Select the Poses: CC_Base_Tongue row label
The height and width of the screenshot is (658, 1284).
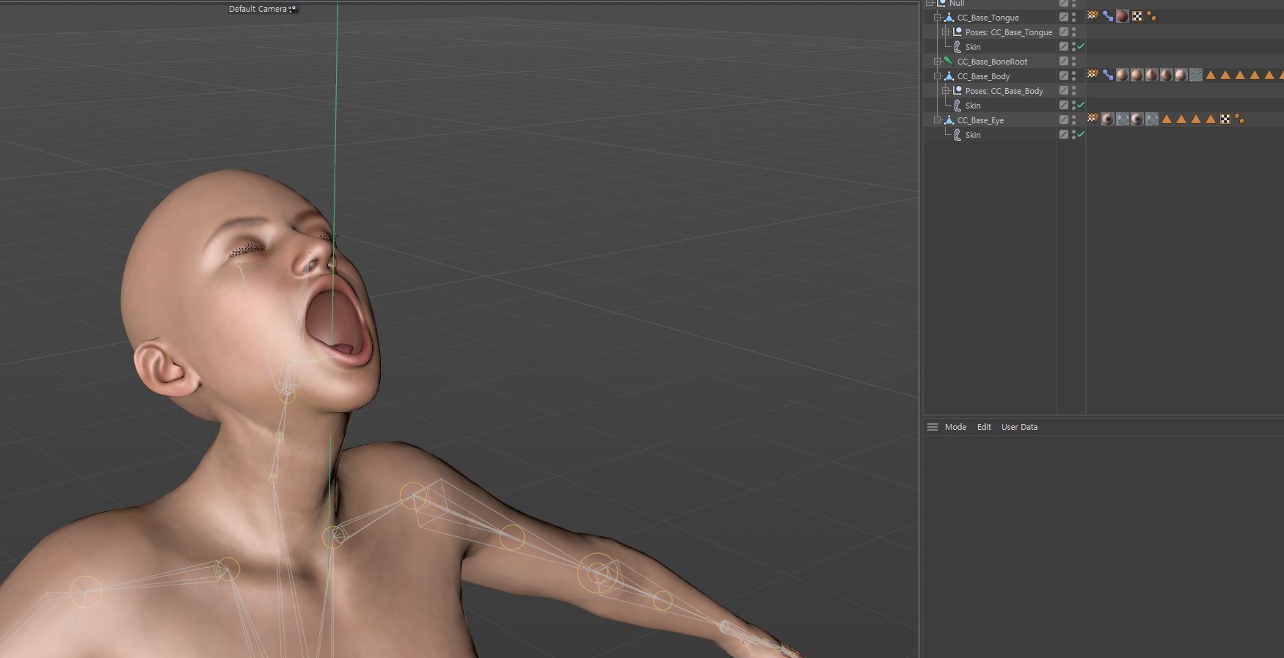pos(1009,32)
